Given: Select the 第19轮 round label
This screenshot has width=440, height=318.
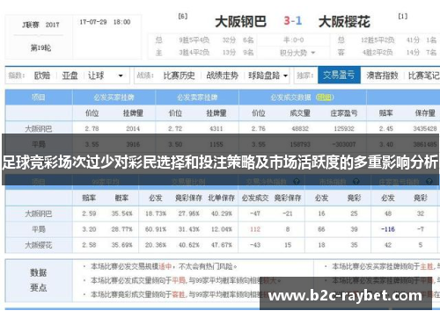Looking at the screenshot, I should (x=40, y=47).
